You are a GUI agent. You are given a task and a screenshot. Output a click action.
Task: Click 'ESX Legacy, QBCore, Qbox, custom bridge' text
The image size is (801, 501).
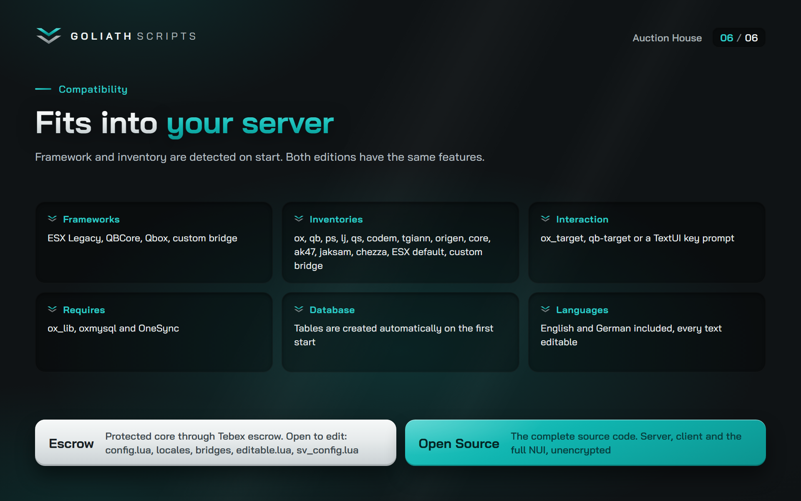pos(142,238)
